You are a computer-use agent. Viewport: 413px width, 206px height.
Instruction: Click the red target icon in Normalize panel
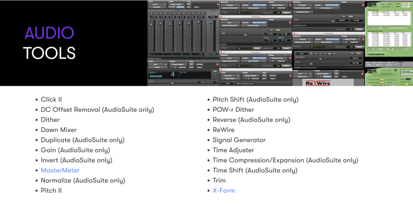click(363, 5)
